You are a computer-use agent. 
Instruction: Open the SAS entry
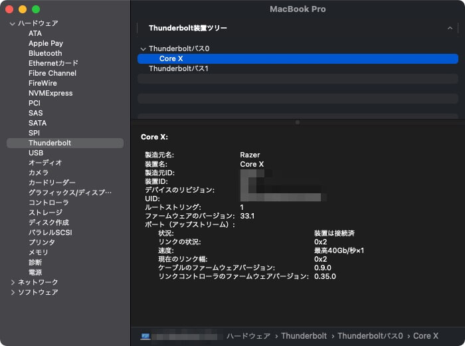tap(36, 113)
